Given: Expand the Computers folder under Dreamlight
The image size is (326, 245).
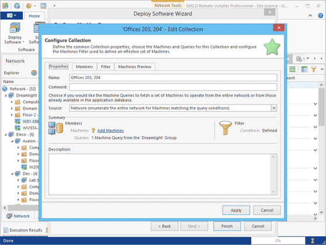Looking at the screenshot, I should point(12,102).
